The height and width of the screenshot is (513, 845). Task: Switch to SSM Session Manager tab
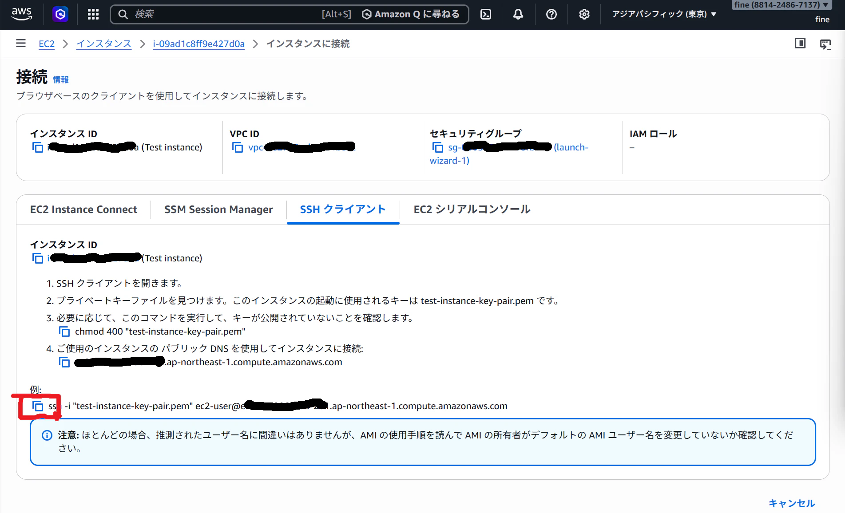tap(218, 209)
